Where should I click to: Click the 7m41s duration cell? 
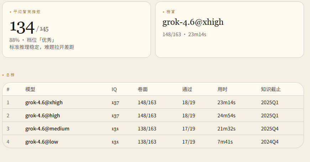tap(225, 142)
